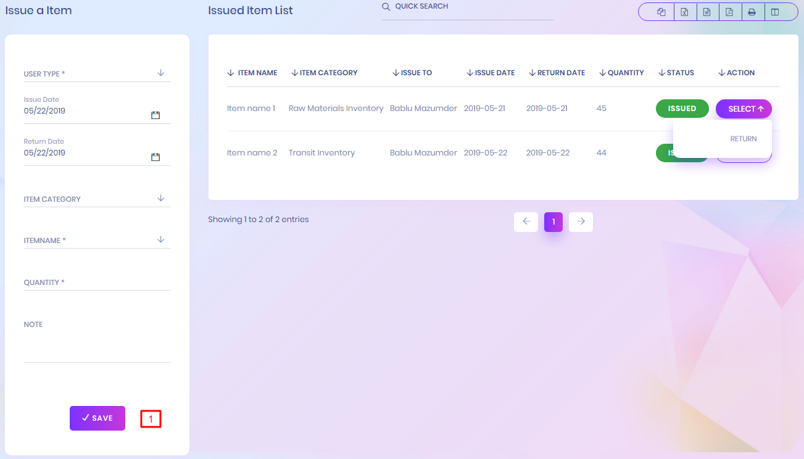Export the list as CSV file
The width and height of the screenshot is (804, 459).
707,12
